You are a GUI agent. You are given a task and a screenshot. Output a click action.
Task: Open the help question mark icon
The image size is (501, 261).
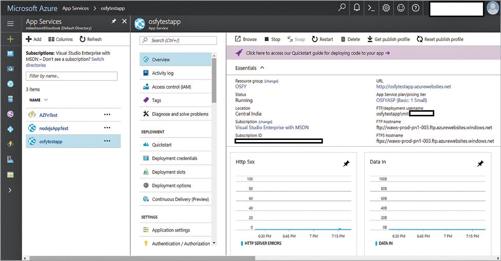click(x=416, y=8)
